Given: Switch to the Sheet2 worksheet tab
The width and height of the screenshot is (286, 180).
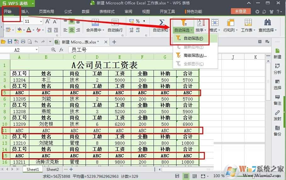Looking at the screenshot, I should tap(53, 170).
